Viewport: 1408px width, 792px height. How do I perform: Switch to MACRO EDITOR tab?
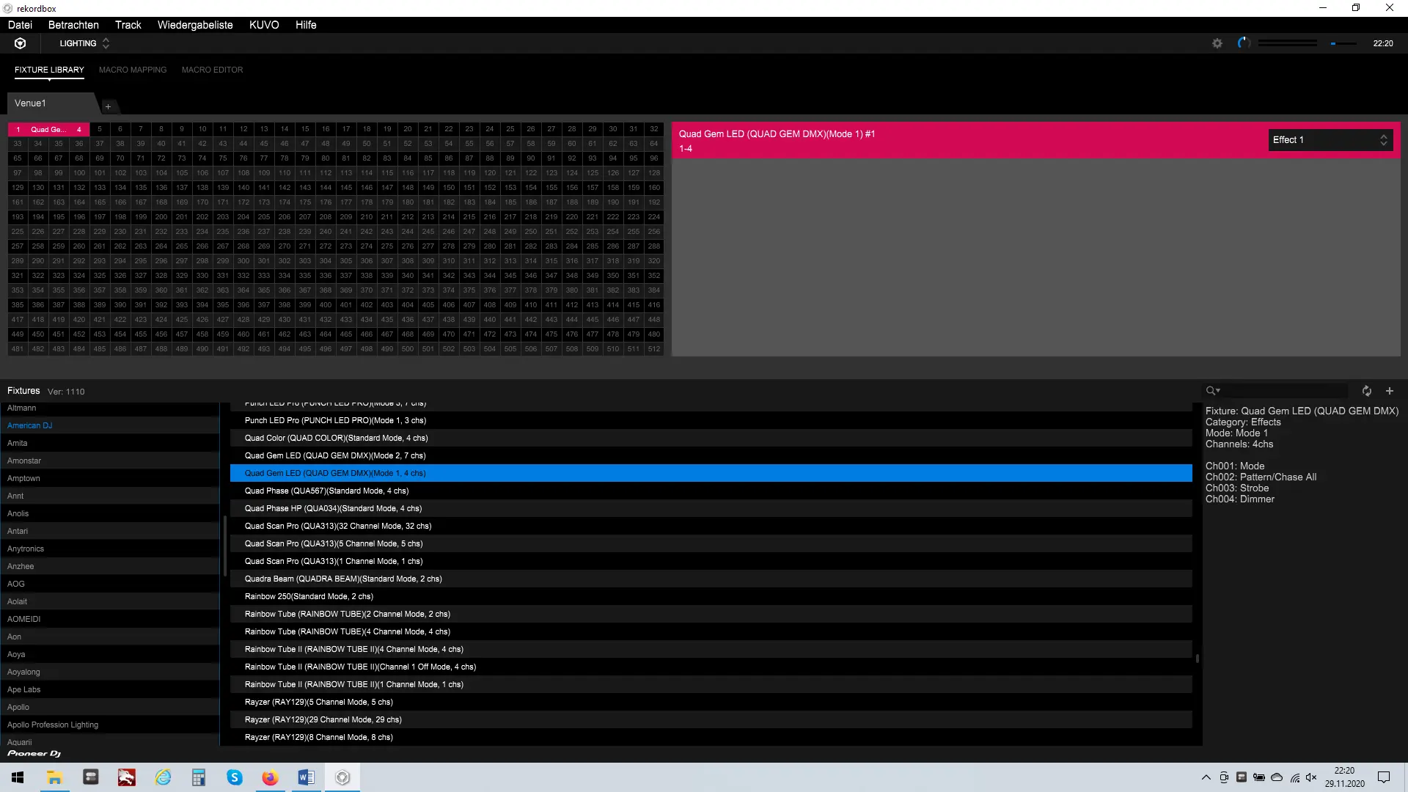click(x=212, y=70)
